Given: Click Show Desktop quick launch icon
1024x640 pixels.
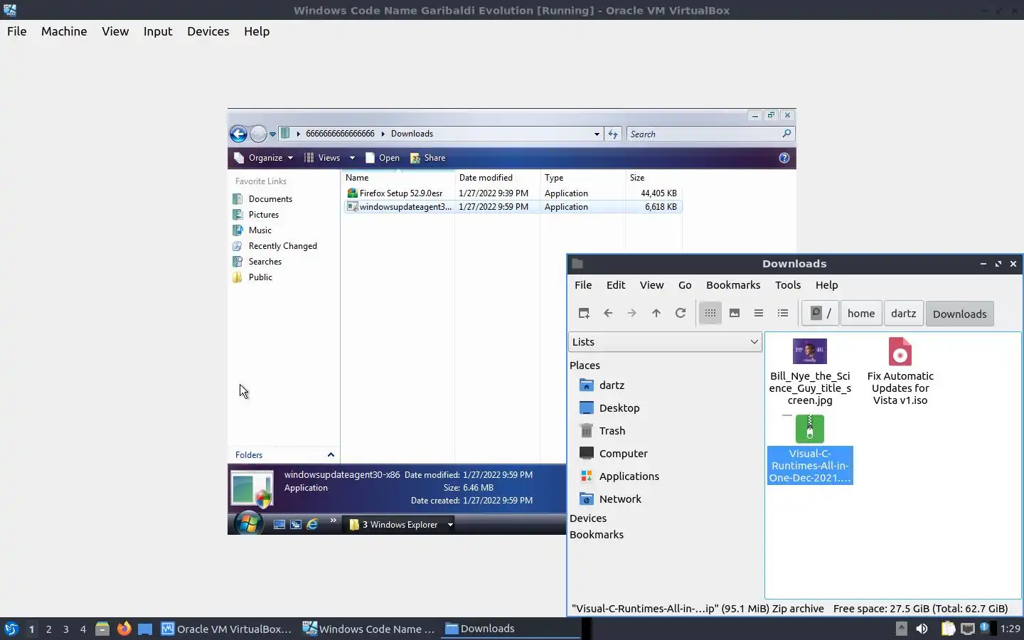Looking at the screenshot, I should click(x=279, y=525).
